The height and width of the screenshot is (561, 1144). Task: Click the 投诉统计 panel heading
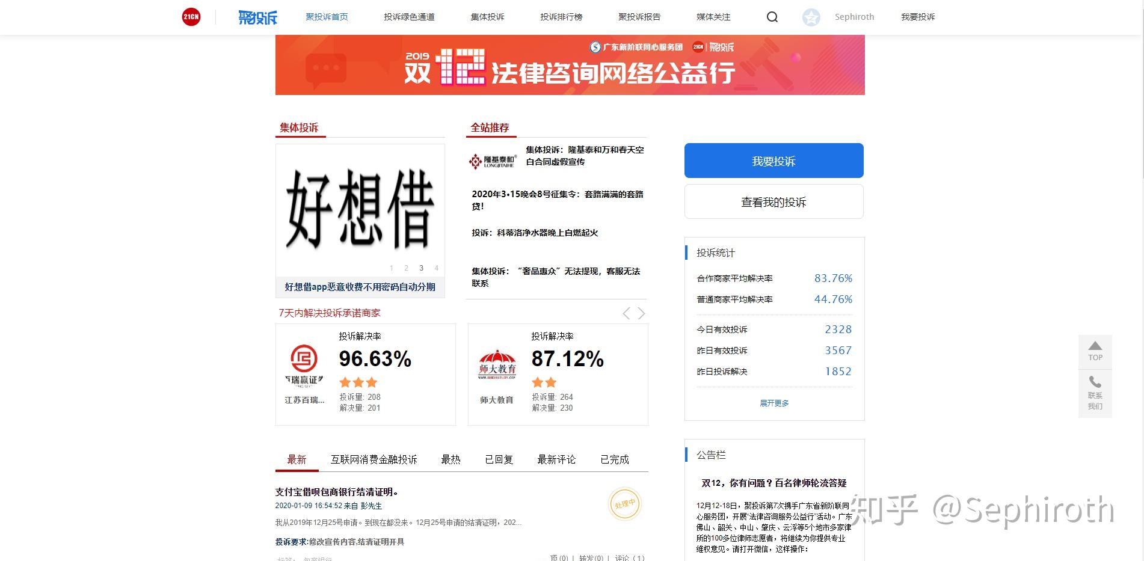[x=716, y=253]
